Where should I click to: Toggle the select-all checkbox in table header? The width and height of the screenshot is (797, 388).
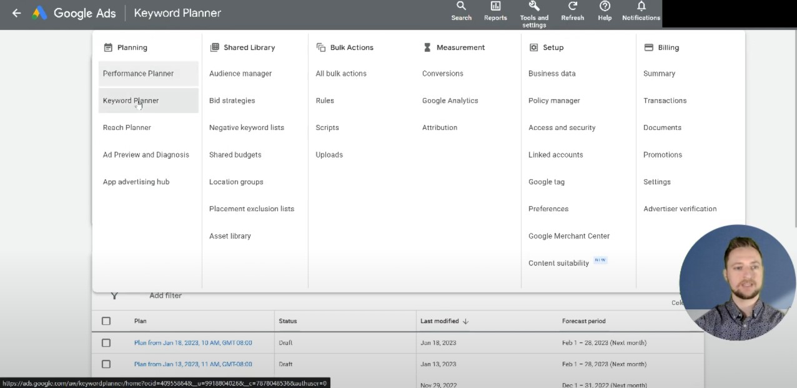(x=106, y=321)
